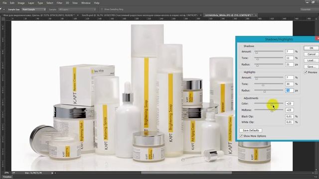Open the Filter menu
The height and width of the screenshot is (179, 319).
[x=59, y=3]
